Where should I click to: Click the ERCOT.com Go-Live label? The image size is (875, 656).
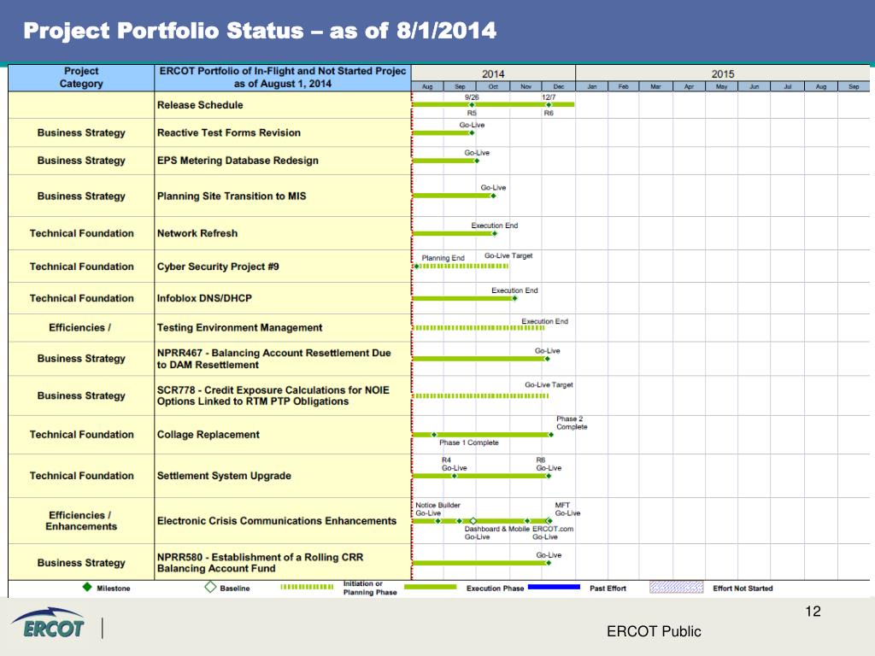(x=553, y=533)
